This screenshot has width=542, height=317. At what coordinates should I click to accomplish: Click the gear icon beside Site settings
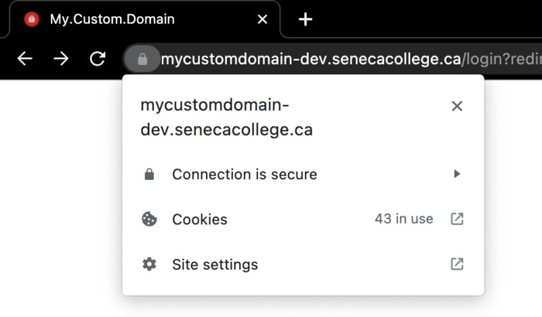click(149, 264)
